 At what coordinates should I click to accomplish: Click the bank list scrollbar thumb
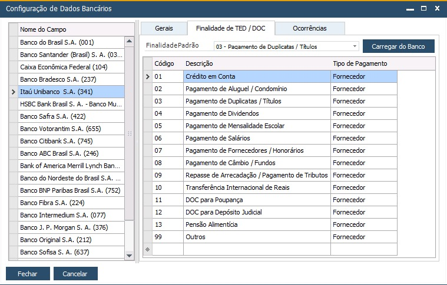click(x=130, y=133)
